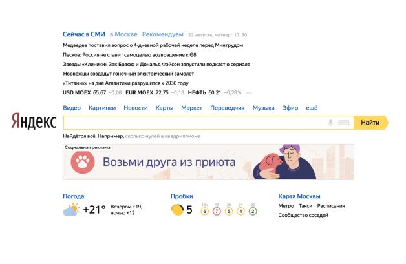406x264 pixels.
Task: Open the Medvedev 4-day work week headline
Action: pyautogui.click(x=153, y=45)
